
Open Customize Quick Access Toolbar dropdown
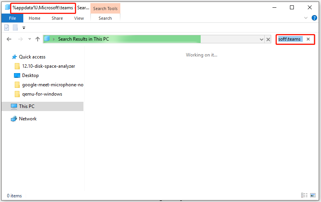coord(24,28)
